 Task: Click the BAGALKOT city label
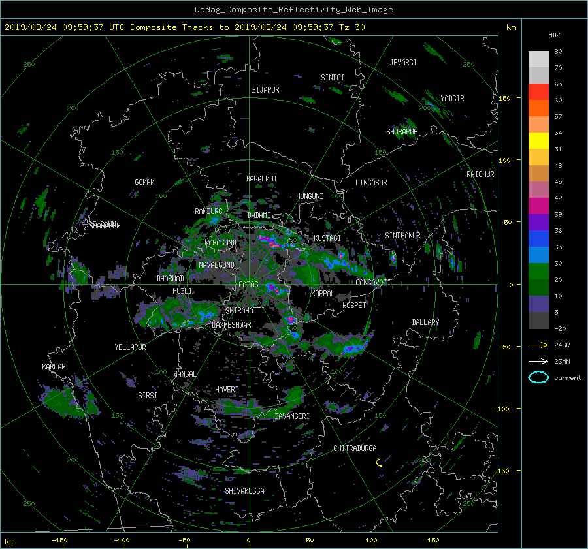tap(261, 179)
